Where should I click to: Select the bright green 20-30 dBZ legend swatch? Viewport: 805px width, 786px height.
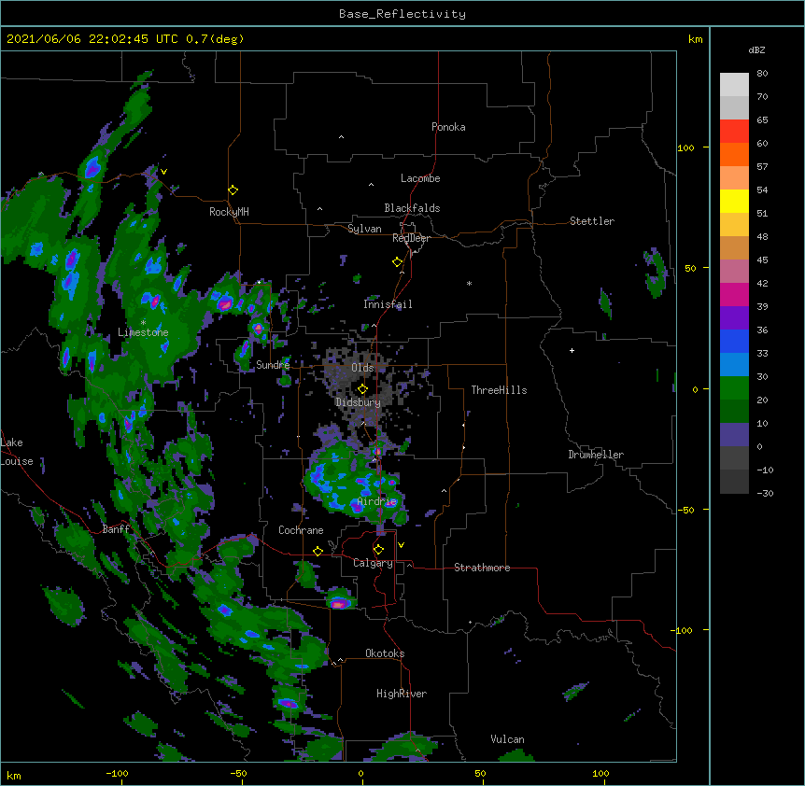pos(734,388)
